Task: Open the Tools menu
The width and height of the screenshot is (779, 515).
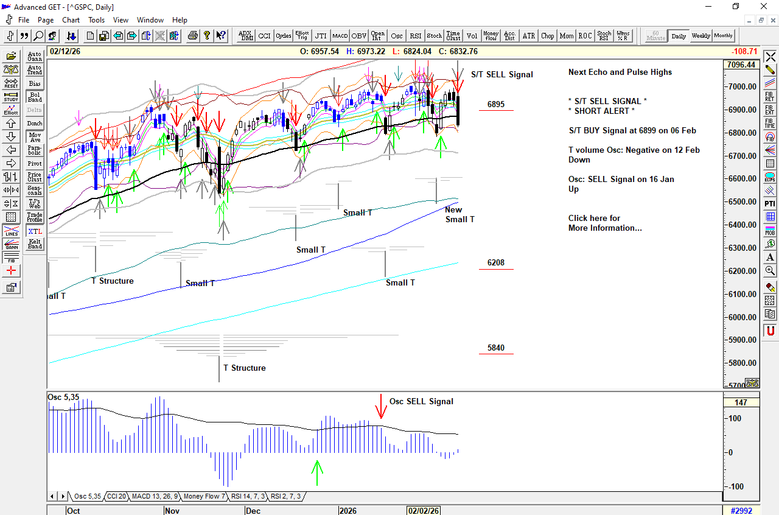Action: pos(96,20)
